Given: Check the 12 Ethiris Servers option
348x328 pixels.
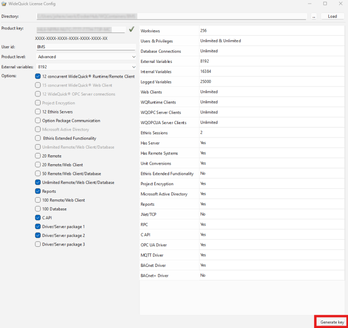Looking at the screenshot, I should click(38, 112).
